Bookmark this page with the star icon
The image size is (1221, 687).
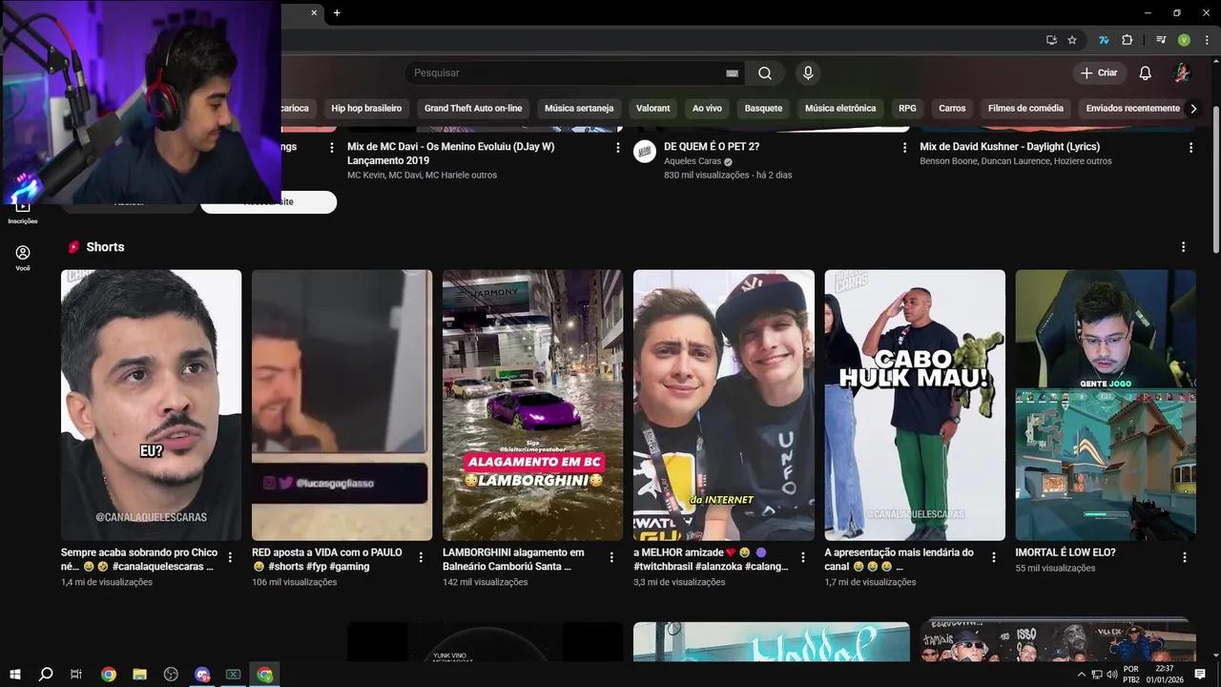[1072, 40]
